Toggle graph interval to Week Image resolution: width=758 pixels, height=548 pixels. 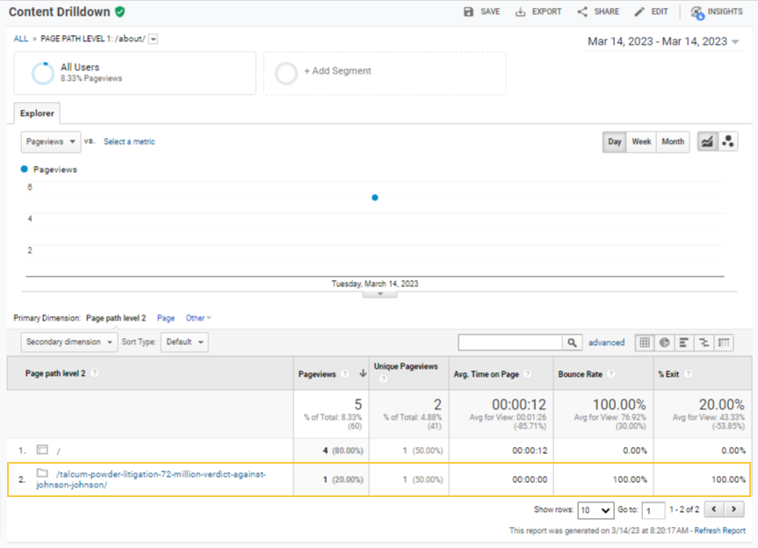click(x=641, y=141)
